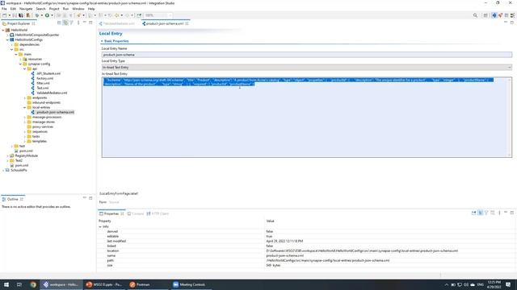Click the Outline view tab

(x=13, y=199)
